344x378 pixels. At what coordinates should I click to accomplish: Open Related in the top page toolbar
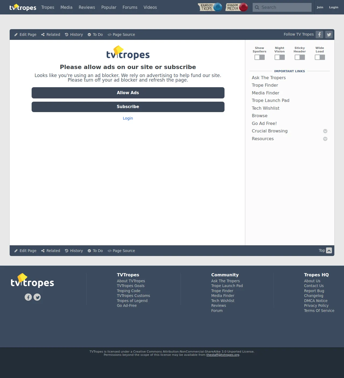tap(51, 35)
